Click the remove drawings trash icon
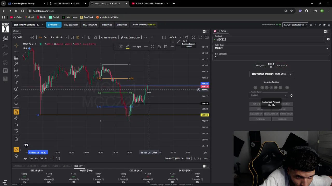The height and width of the screenshot is (186, 332). point(16,139)
